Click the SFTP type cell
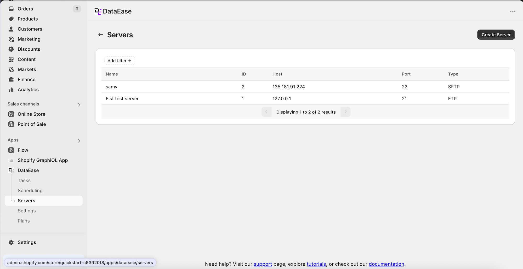Screen dimensions: 523x269 [x=454, y=87]
